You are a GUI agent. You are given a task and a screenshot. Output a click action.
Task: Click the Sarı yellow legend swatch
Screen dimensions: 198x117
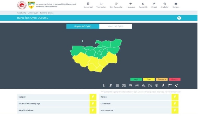coord(149,79)
